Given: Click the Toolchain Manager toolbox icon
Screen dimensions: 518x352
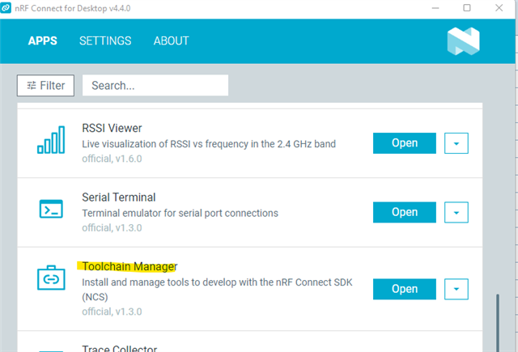Looking at the screenshot, I should pyautogui.click(x=51, y=278).
